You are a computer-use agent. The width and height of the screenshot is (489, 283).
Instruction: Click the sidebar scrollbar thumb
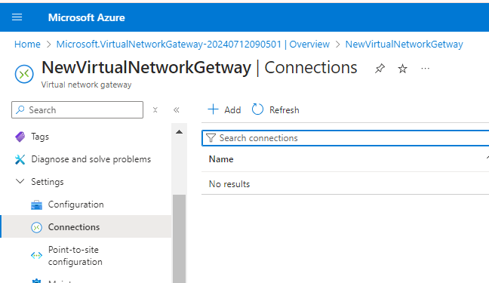179,238
